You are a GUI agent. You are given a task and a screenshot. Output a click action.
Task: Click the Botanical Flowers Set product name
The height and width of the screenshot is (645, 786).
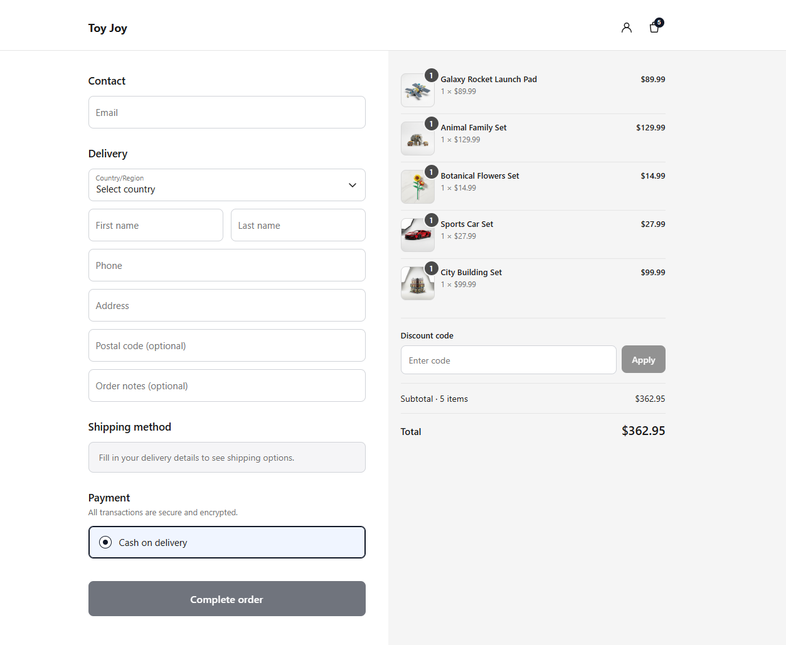click(x=480, y=176)
